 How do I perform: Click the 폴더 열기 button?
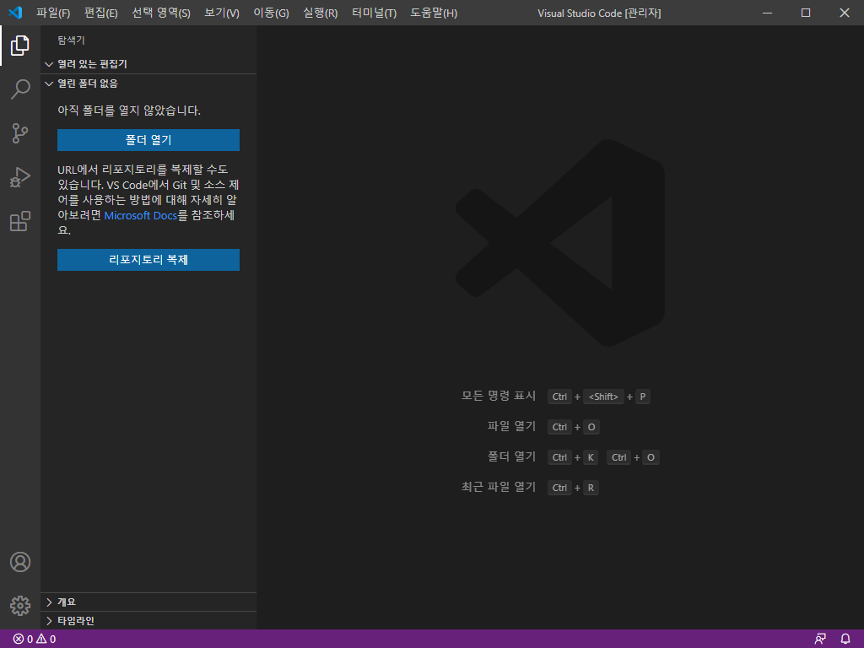tap(148, 140)
